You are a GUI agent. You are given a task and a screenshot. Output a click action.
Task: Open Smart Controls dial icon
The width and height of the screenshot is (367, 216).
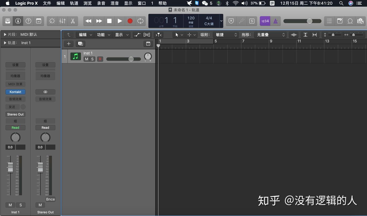(x=52, y=21)
